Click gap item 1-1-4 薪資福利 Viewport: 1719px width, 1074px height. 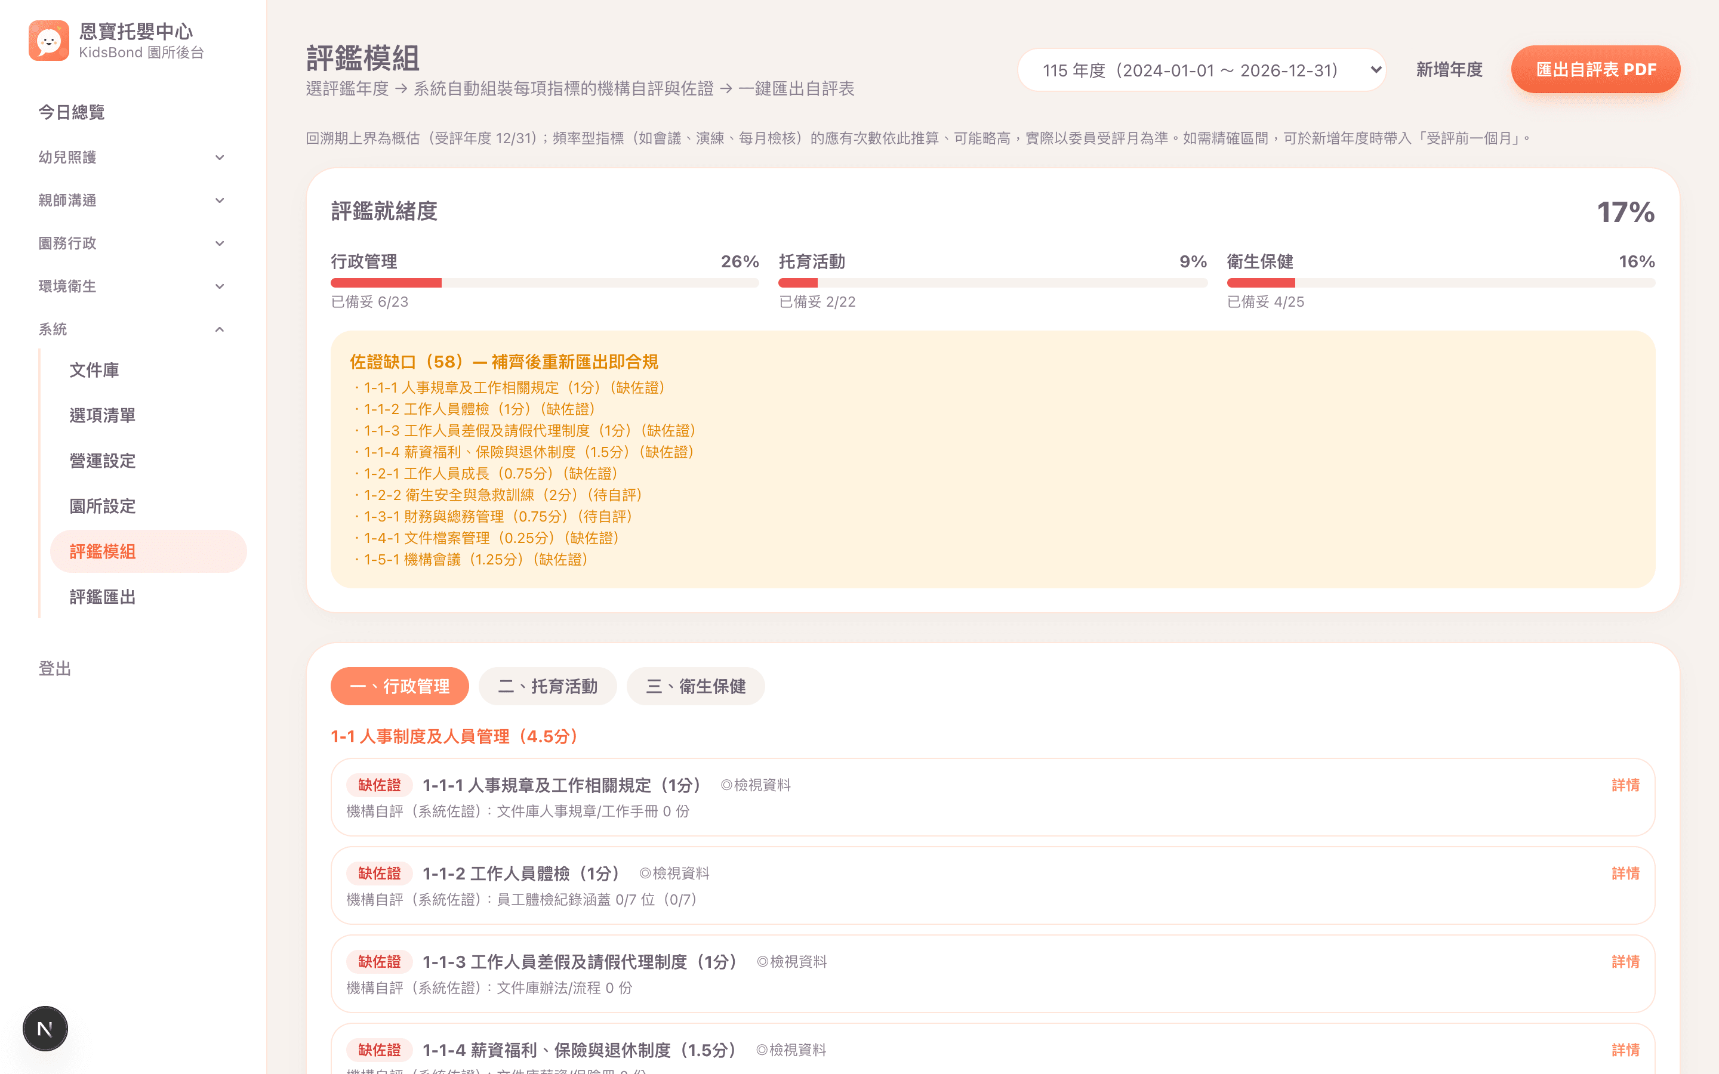click(524, 452)
